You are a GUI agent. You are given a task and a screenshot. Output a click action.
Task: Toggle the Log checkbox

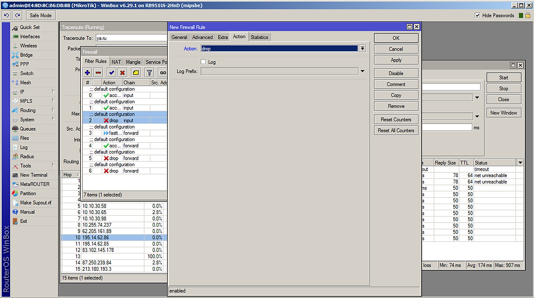click(x=203, y=62)
